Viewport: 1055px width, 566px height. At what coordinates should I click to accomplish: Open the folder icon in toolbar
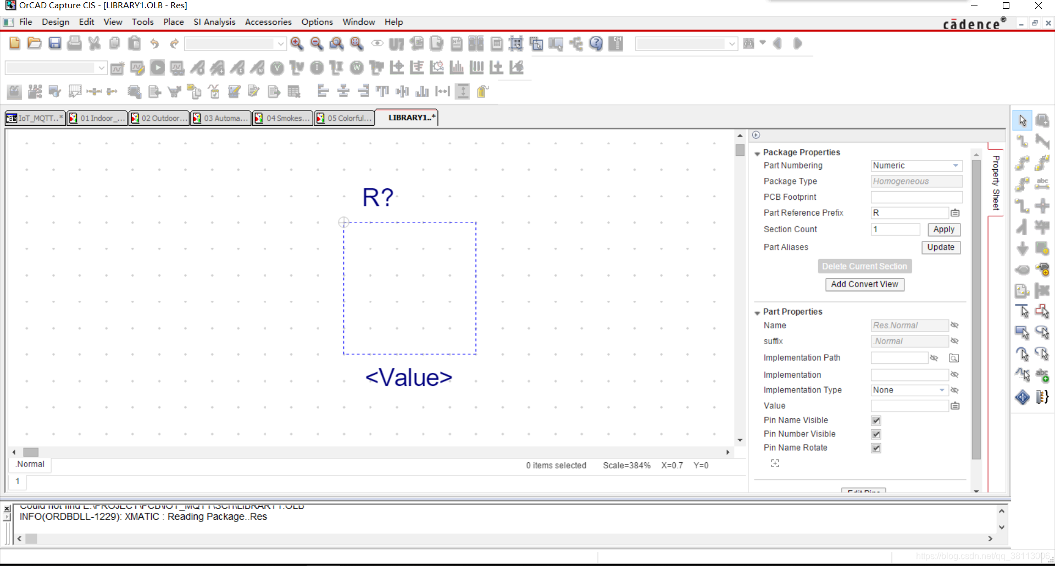35,43
